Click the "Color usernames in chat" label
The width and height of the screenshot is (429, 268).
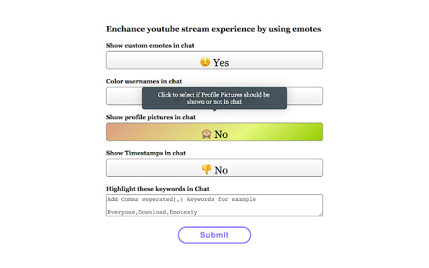(144, 81)
